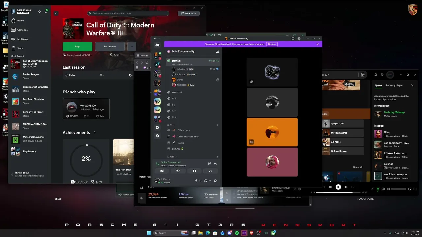Open Play history in Xbox sidebar
This screenshot has width=422, height=237.
coord(29,151)
